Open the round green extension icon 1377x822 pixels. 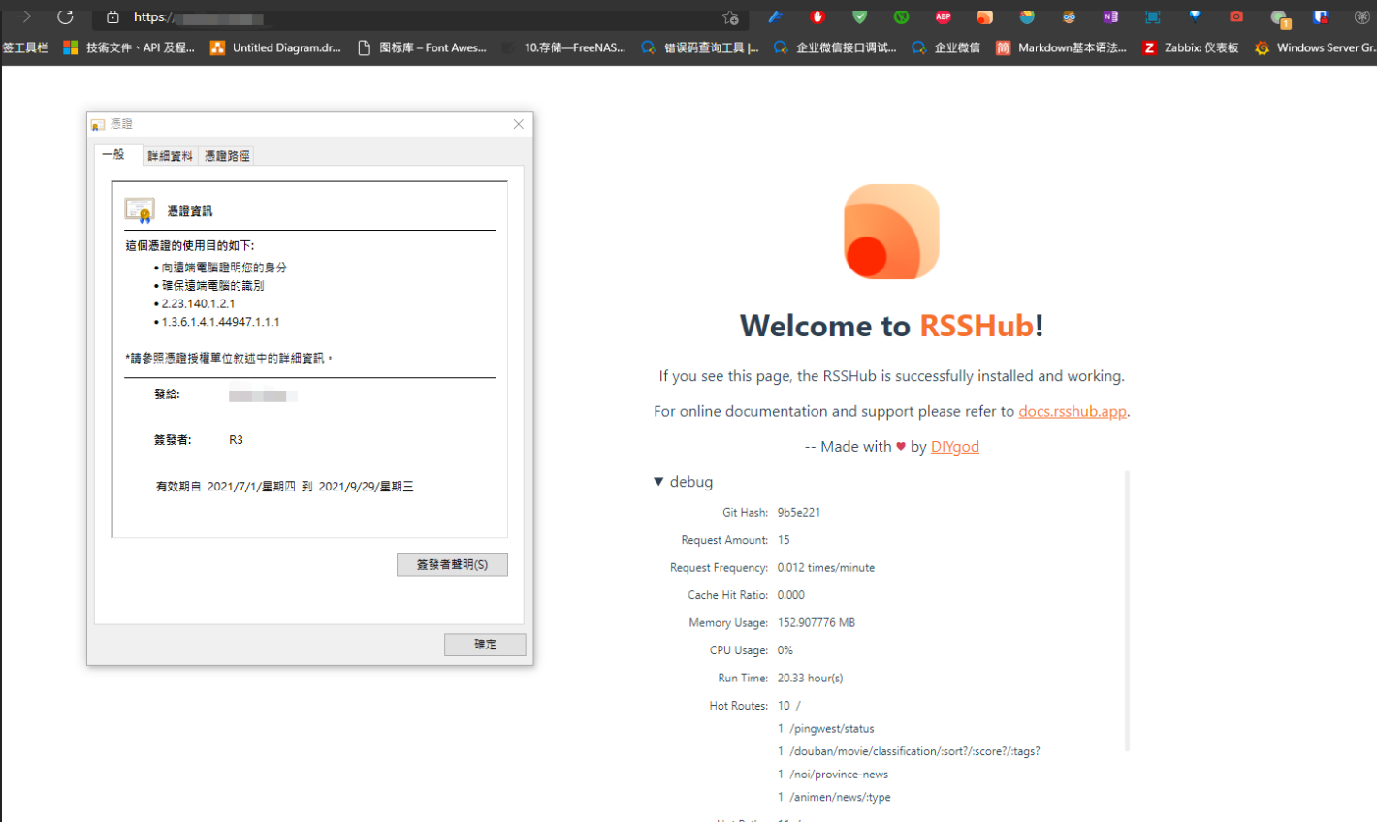click(901, 16)
